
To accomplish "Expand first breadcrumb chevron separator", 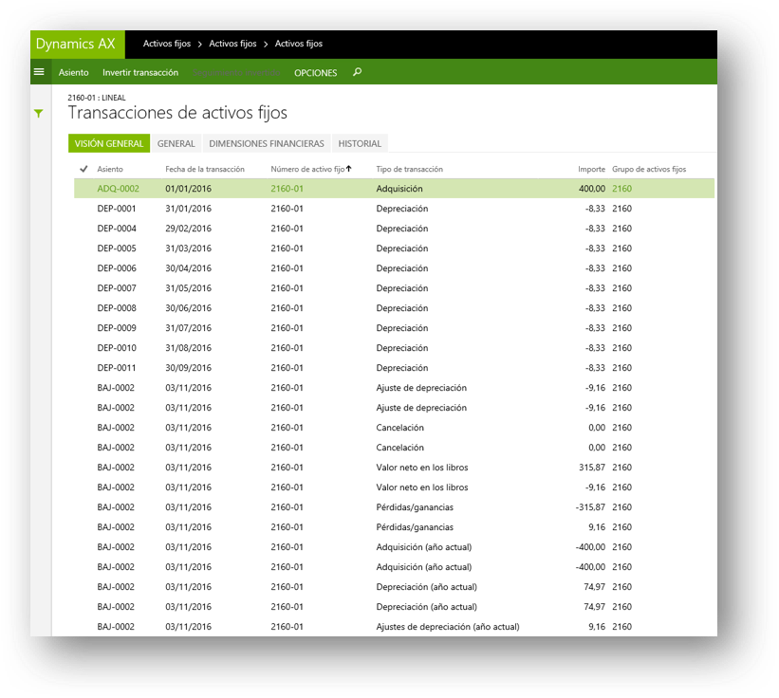I will click(x=199, y=45).
